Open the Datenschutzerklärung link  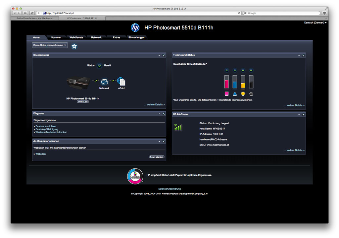click(169, 189)
